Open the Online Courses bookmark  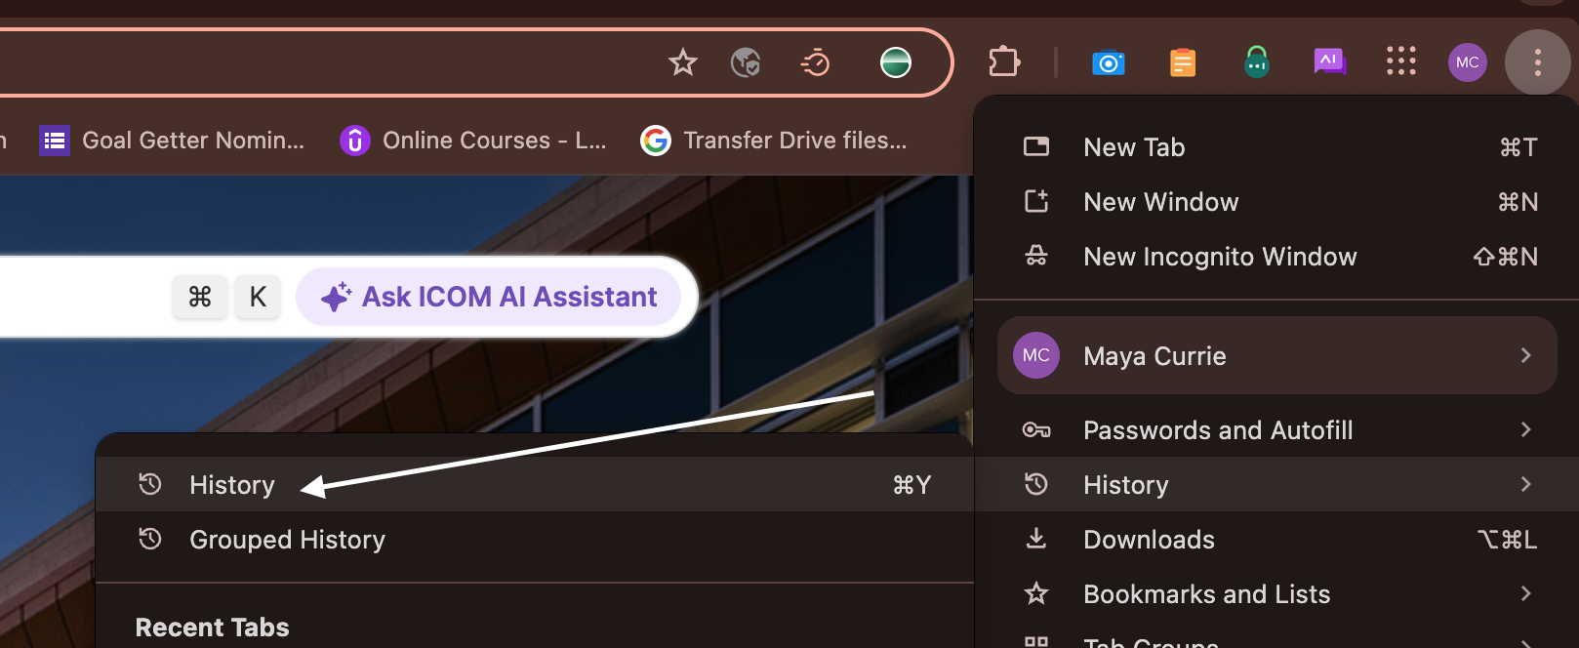coord(473,141)
